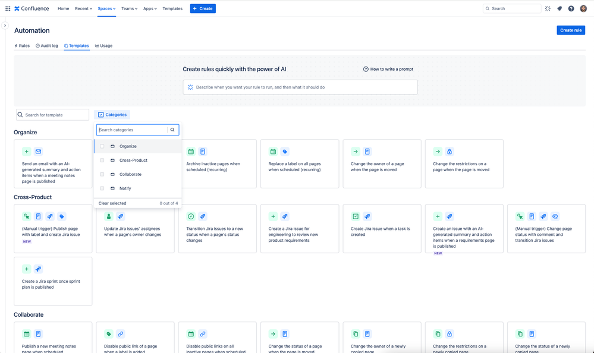Viewport: 594px width, 353px height.
Task: Click the arrow icon on Change the owner card
Action: [x=356, y=152]
